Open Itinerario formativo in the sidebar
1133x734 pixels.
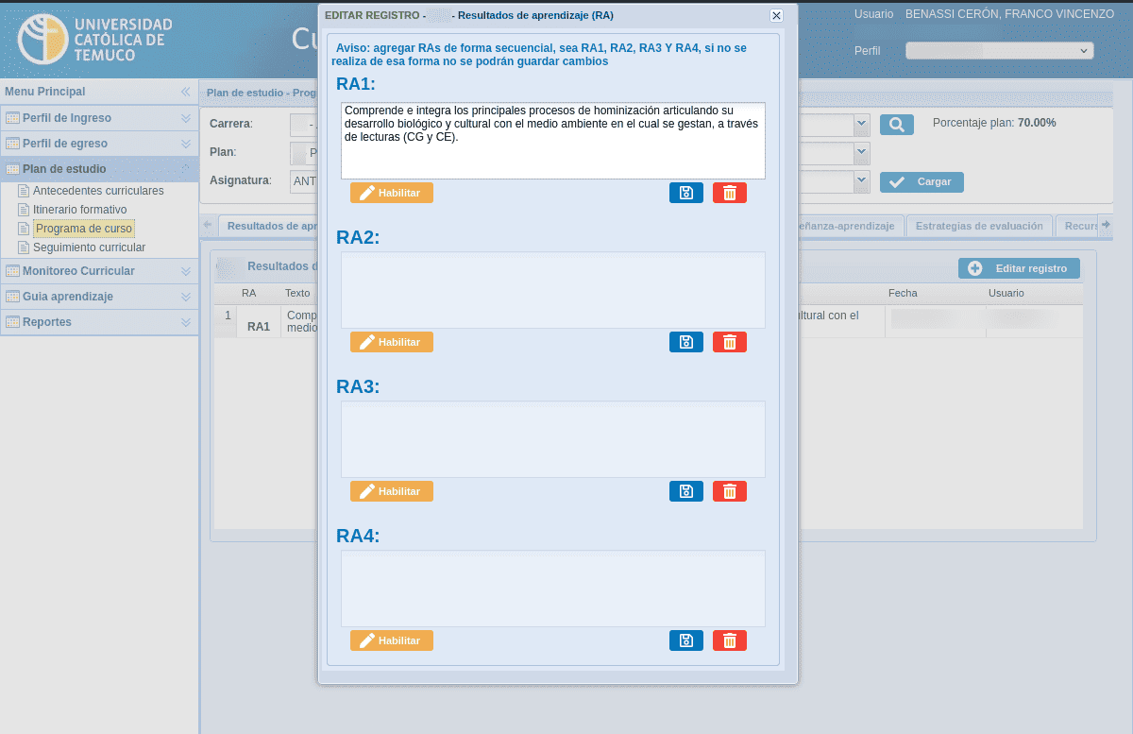point(79,210)
